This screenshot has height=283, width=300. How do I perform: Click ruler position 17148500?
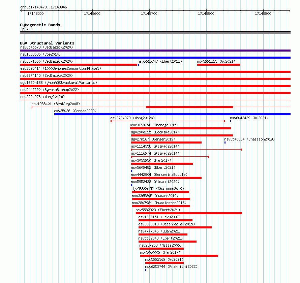35,13
